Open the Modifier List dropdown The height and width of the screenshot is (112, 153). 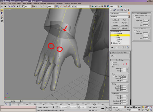tap(120, 17)
